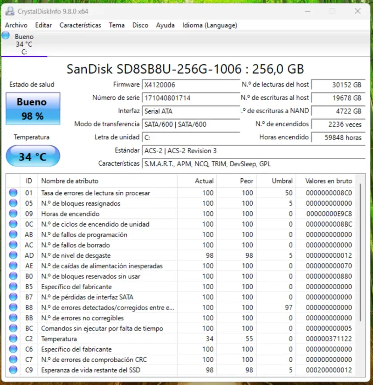Select row N.º de nivel de desgaste
This screenshot has height=385, width=373.
tap(181, 256)
